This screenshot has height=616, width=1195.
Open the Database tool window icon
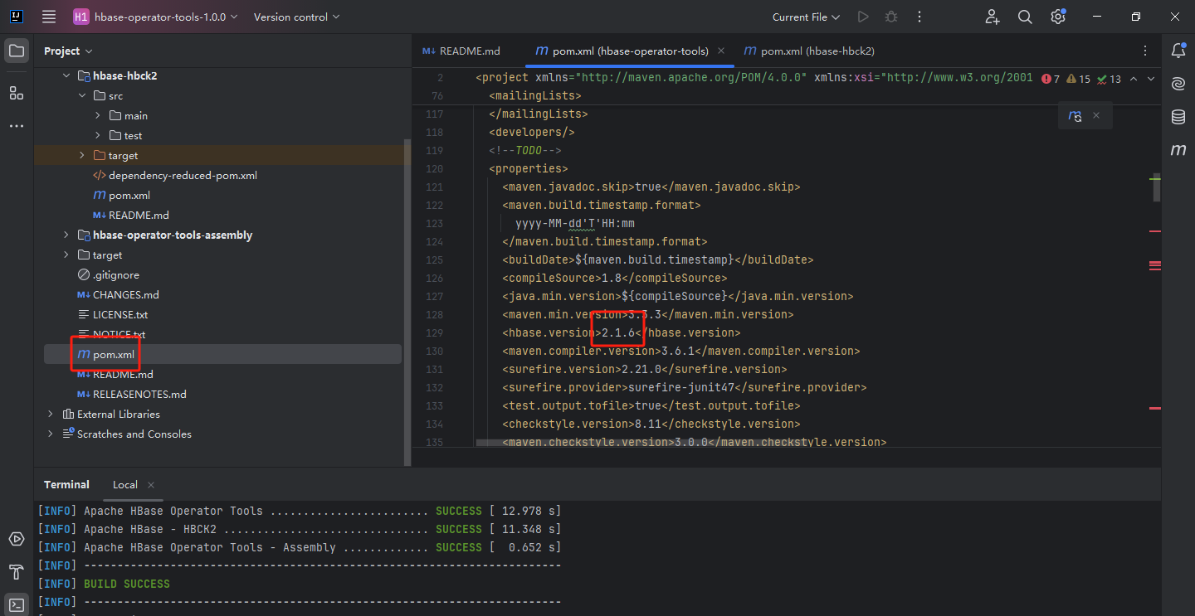click(x=1178, y=117)
